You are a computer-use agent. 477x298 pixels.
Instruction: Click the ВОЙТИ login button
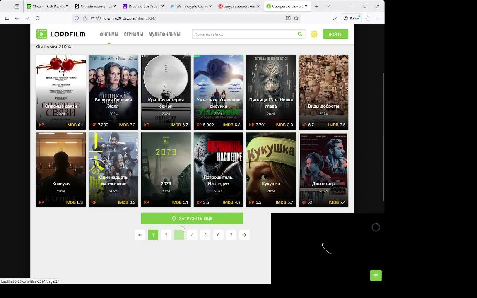(x=335, y=34)
